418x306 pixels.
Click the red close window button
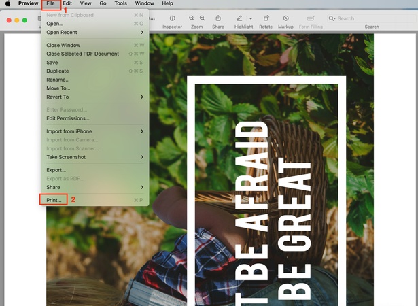[x=9, y=20]
